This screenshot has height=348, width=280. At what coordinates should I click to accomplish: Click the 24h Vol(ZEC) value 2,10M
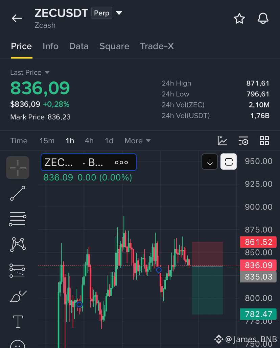(259, 105)
